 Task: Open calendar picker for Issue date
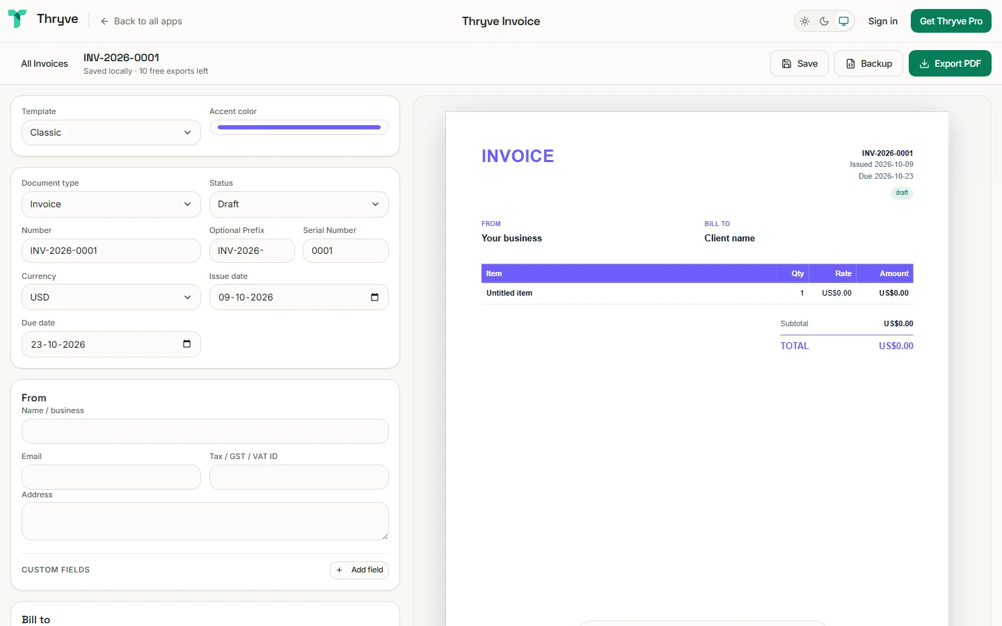(374, 297)
